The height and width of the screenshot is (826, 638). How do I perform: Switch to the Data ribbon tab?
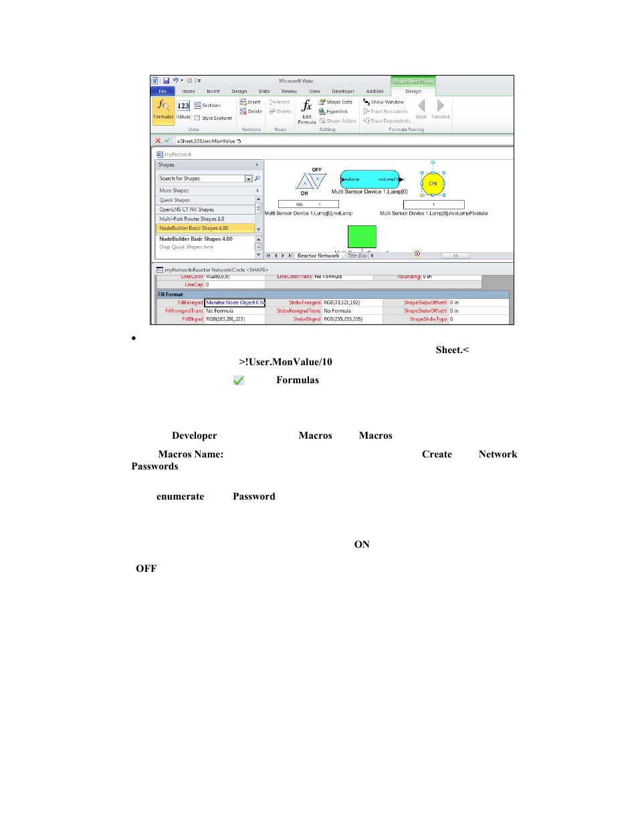point(264,91)
